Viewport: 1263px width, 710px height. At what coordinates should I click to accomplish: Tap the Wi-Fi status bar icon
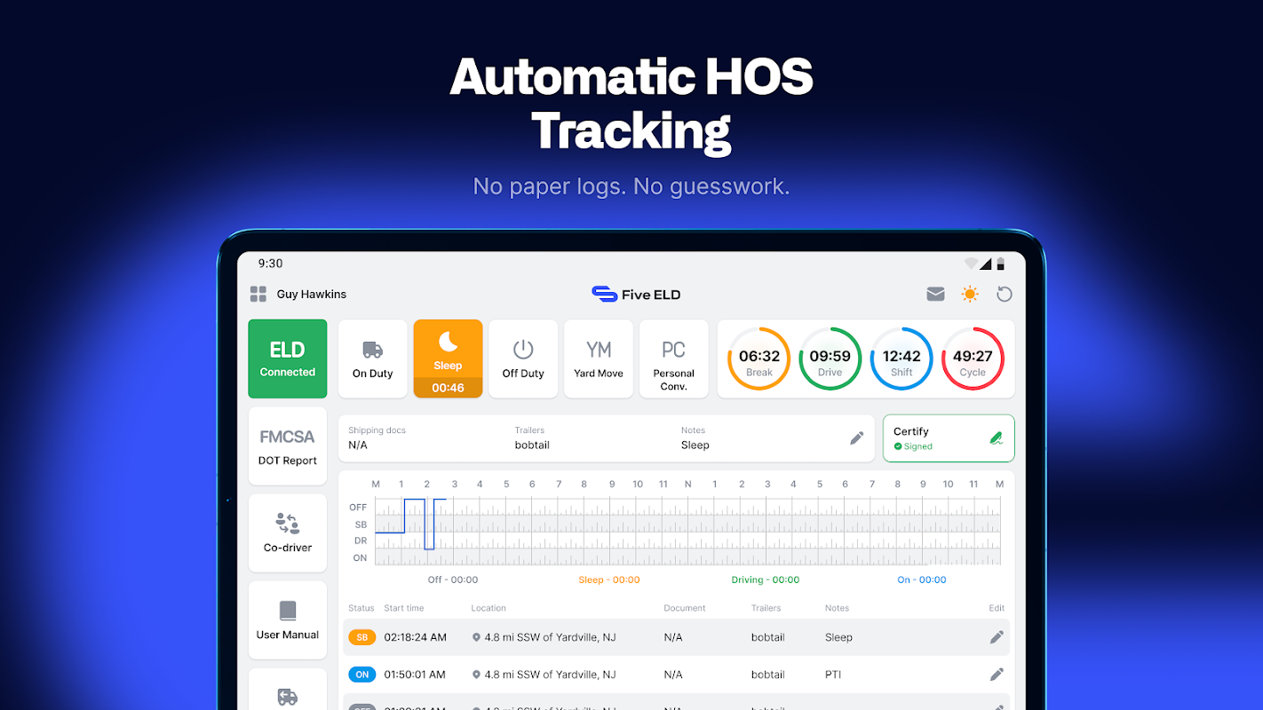tap(971, 264)
